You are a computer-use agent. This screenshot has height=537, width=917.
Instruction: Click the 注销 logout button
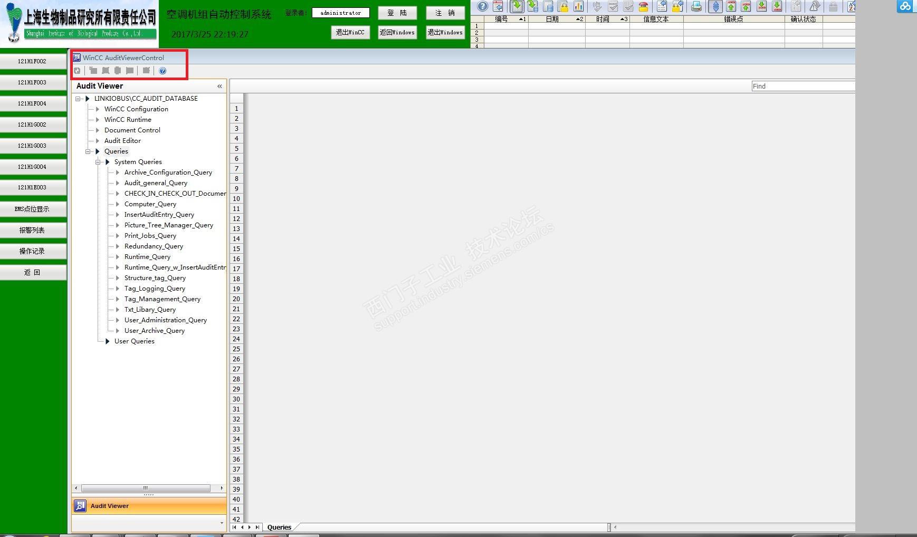tap(445, 13)
